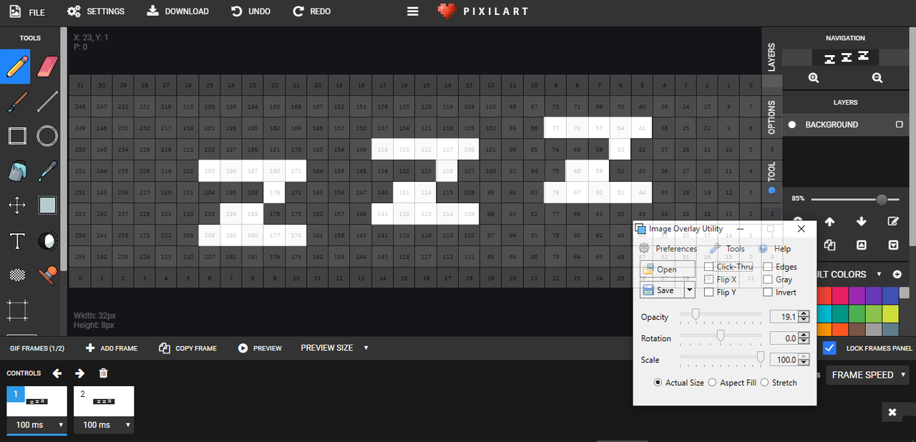This screenshot has height=442, width=916.
Task: Select the filled selection square tool
Action: 47,206
